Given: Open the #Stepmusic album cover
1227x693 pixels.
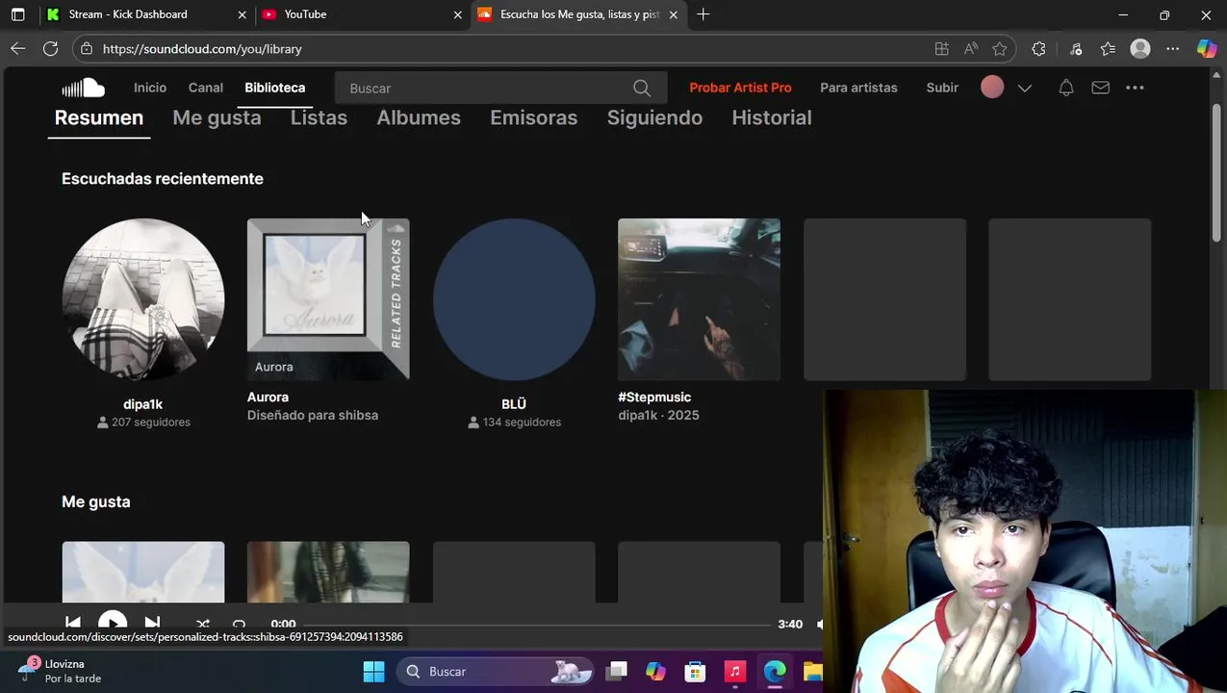Looking at the screenshot, I should pos(699,299).
